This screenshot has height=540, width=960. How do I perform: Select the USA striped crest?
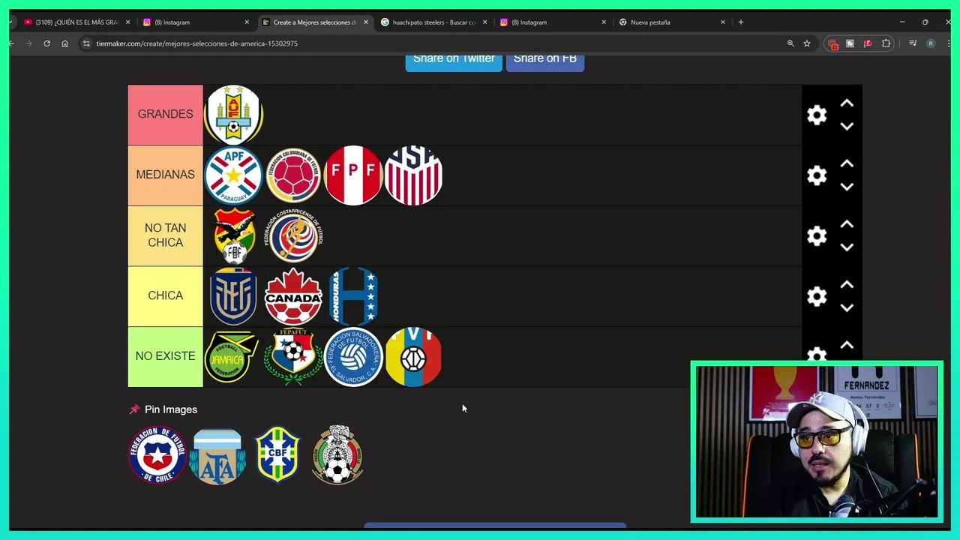[x=413, y=175]
